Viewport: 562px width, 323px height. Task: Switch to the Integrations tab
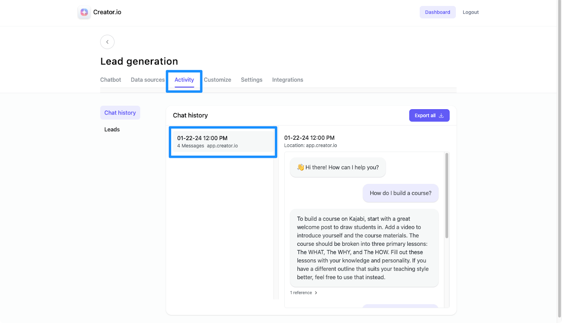pyautogui.click(x=287, y=80)
